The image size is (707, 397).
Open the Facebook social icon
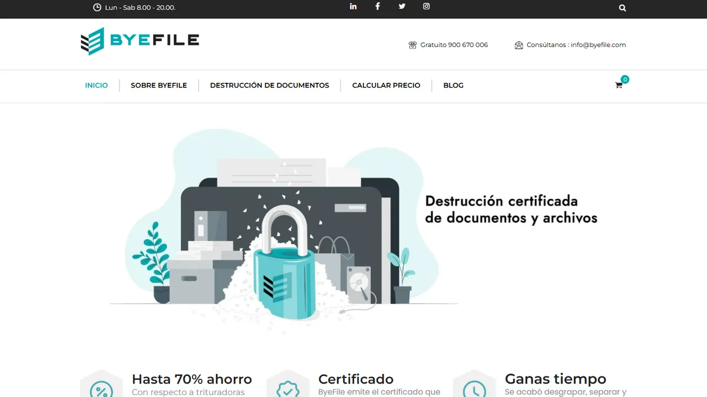pyautogui.click(x=378, y=6)
